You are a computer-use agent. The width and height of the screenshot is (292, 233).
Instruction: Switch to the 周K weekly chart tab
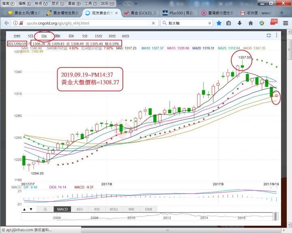click(x=57, y=36)
